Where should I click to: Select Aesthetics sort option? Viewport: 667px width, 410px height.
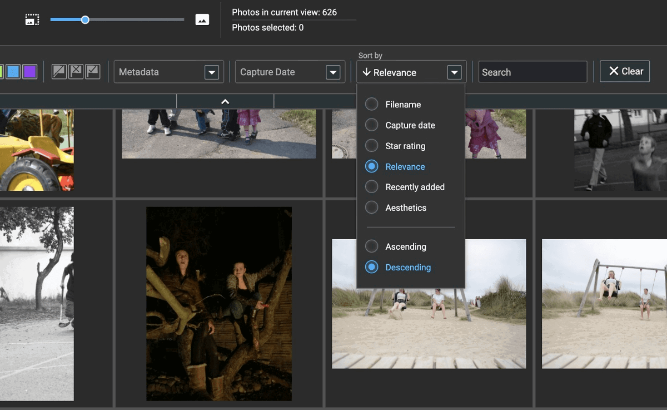point(396,208)
